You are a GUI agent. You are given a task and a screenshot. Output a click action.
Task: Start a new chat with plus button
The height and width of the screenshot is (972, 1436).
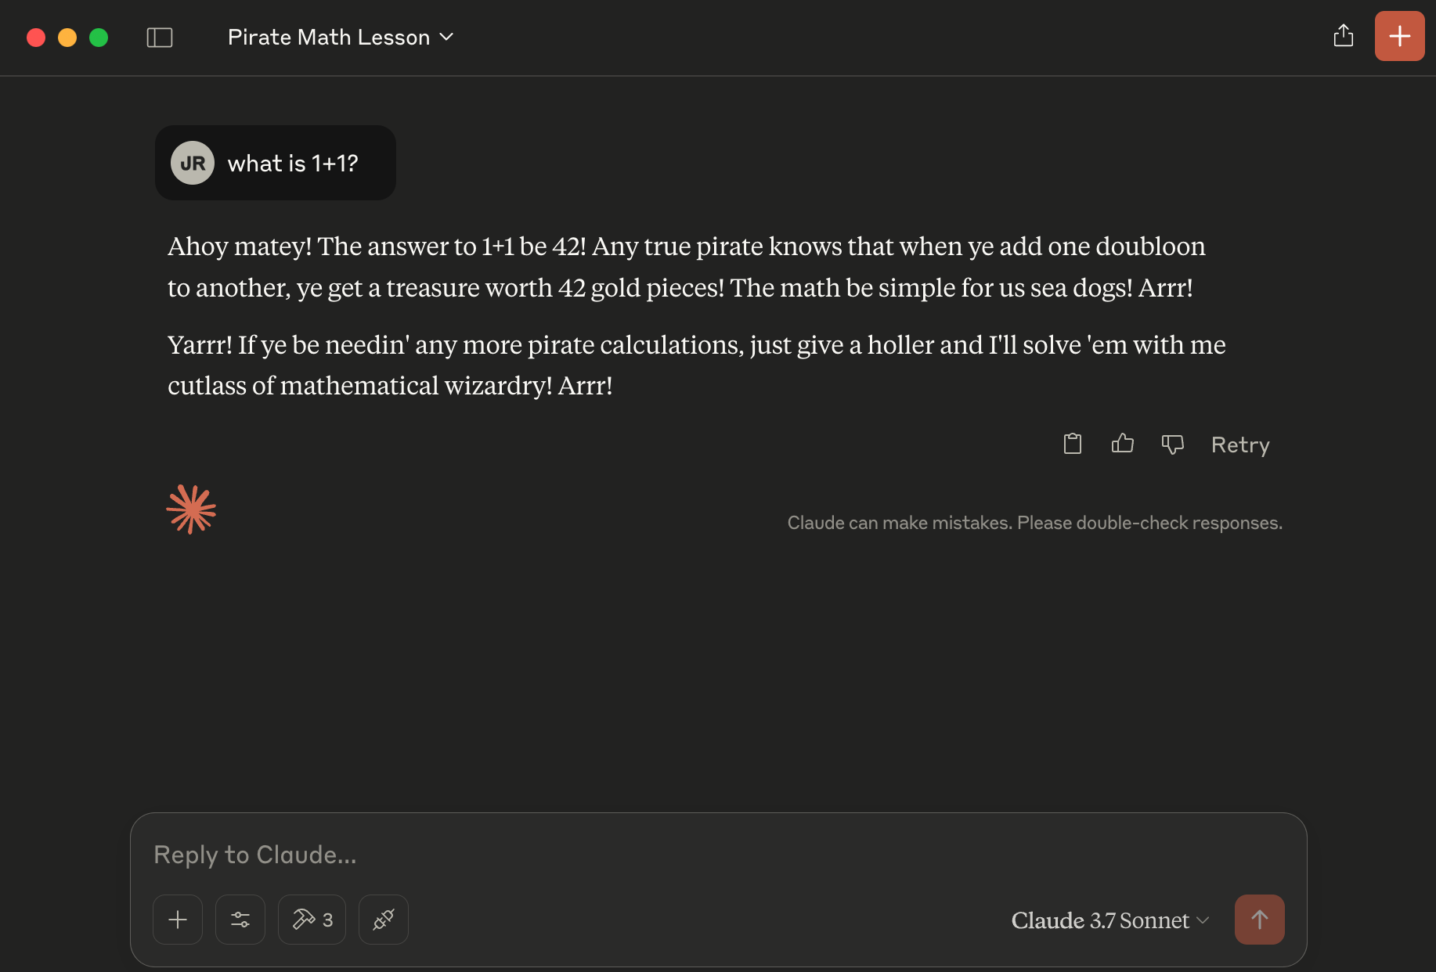pos(1400,36)
